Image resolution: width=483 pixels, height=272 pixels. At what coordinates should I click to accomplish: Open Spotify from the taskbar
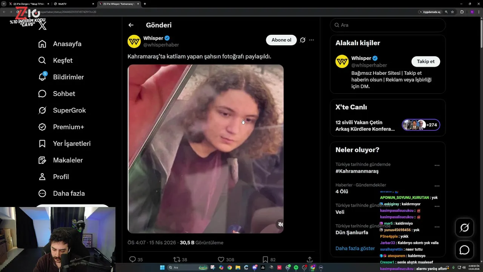296,267
